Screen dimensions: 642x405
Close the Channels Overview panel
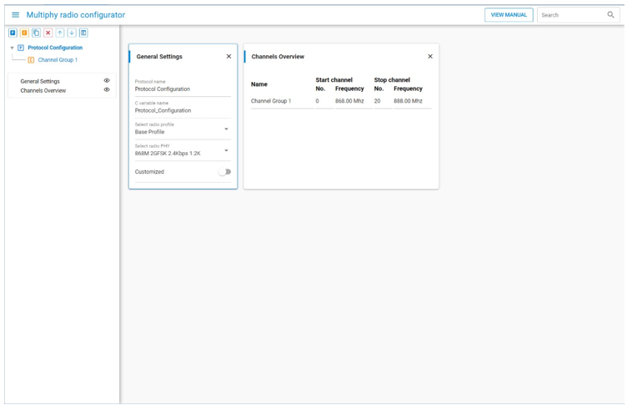click(x=430, y=57)
